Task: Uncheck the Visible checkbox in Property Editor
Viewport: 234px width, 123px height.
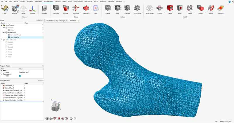Action: point(20,76)
